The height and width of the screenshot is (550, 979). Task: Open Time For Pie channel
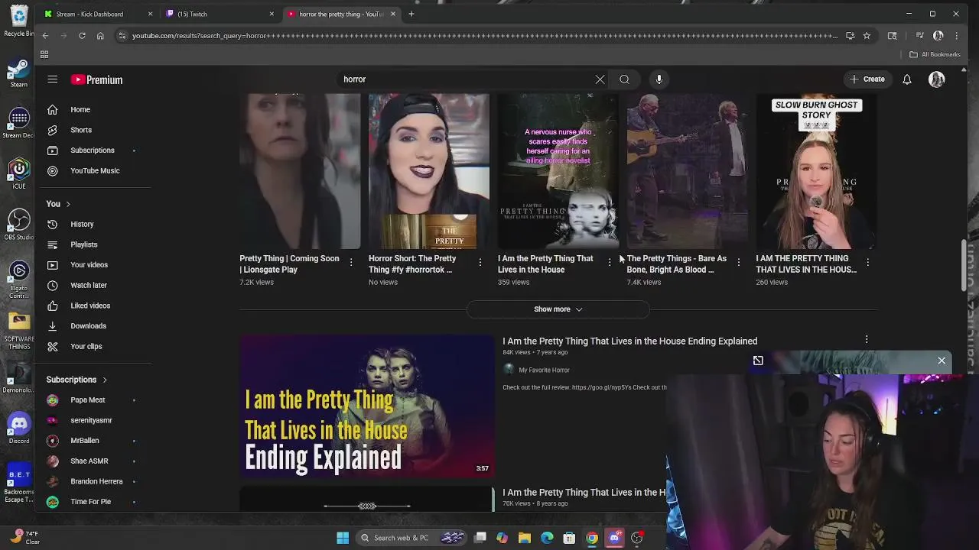coord(92,502)
